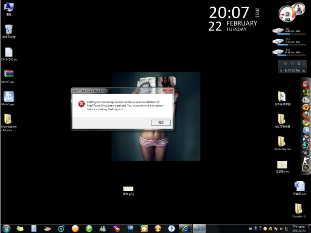Open the blue globe icon in dock
The image size is (311, 233).
click(306, 130)
